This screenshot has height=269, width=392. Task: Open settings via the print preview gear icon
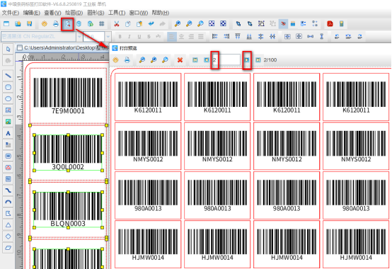point(115,59)
